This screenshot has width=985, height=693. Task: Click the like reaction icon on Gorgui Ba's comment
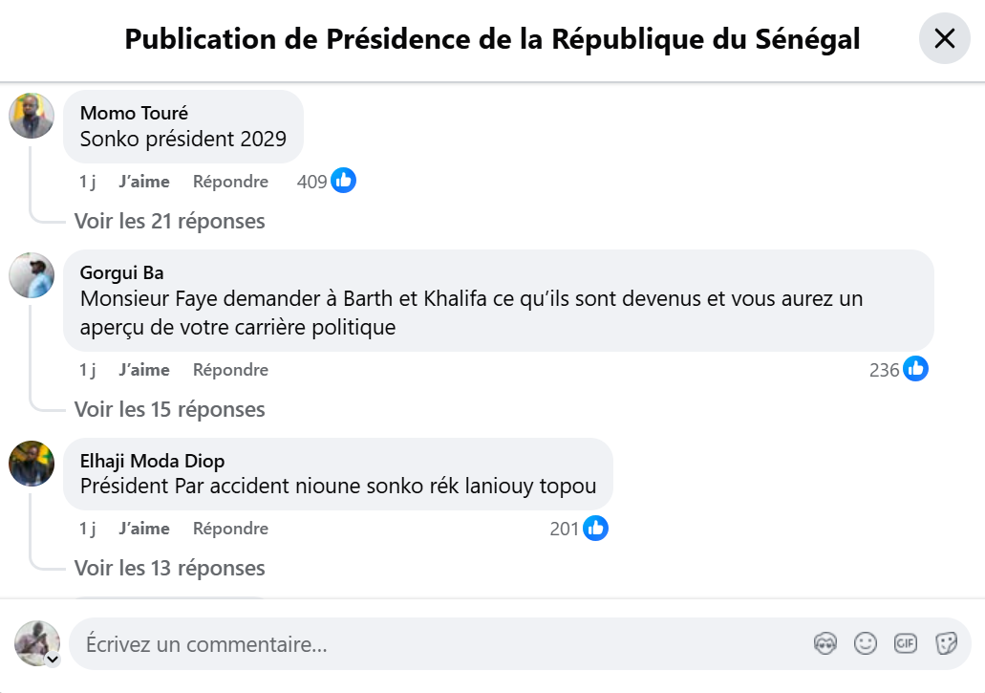tap(916, 369)
